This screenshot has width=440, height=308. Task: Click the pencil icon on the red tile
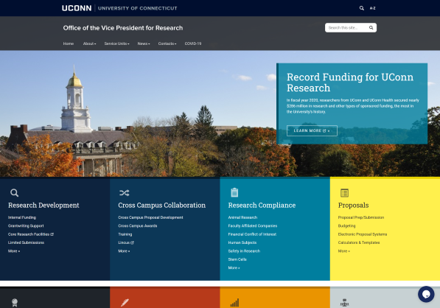click(x=125, y=302)
